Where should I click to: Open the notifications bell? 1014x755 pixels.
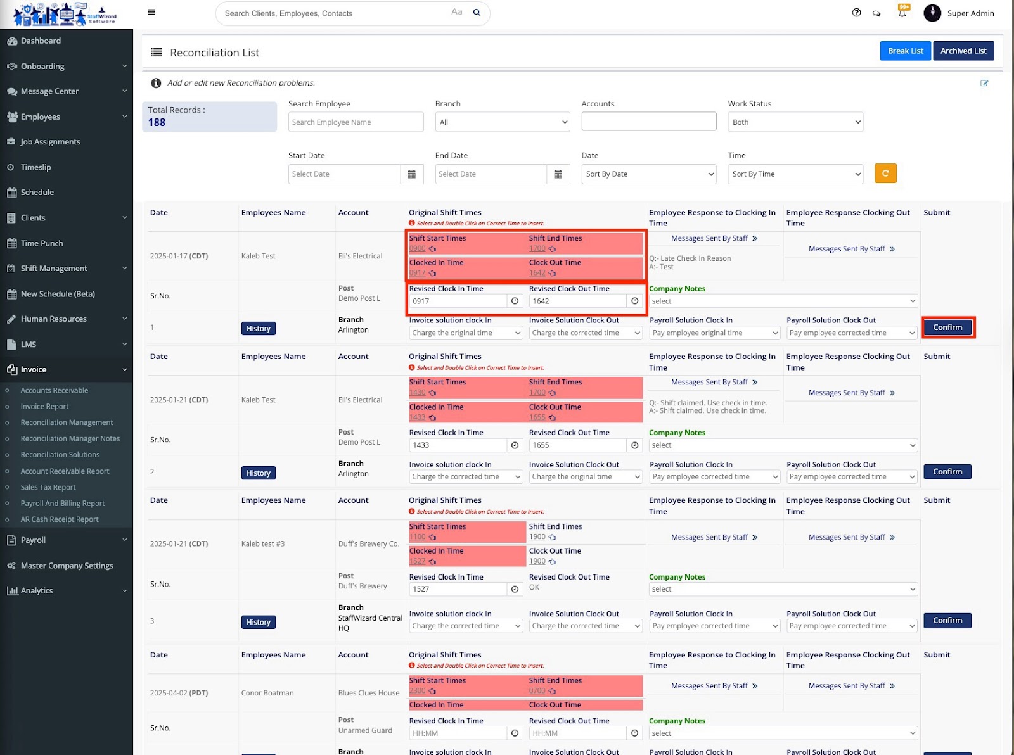[x=902, y=13]
